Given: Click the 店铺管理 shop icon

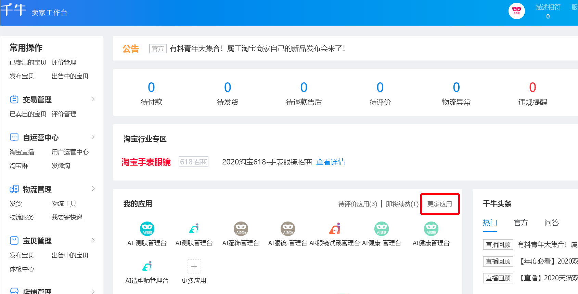Looking at the screenshot, I should [x=14, y=291].
